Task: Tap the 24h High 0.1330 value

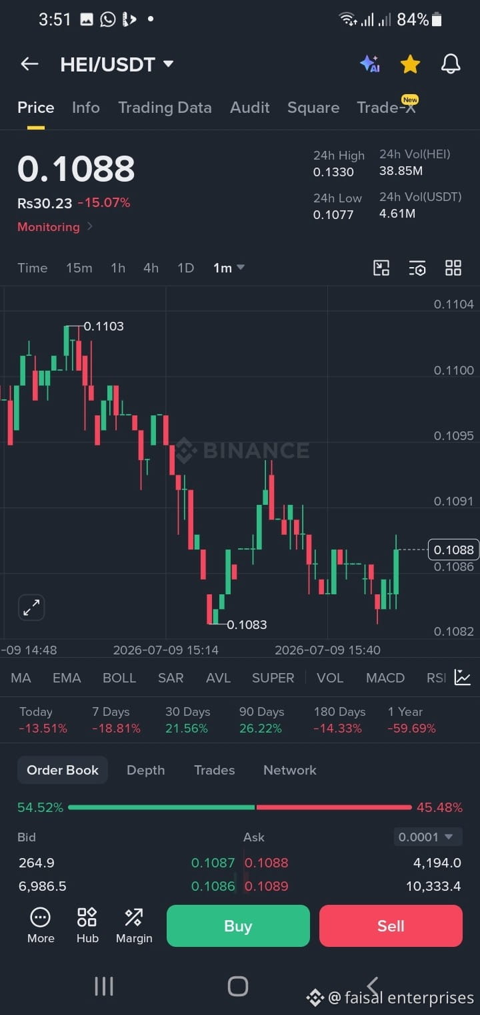Action: point(334,172)
